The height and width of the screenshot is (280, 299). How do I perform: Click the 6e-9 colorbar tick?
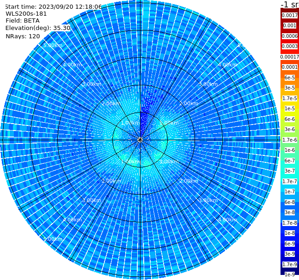pyautogui.click(x=290, y=244)
